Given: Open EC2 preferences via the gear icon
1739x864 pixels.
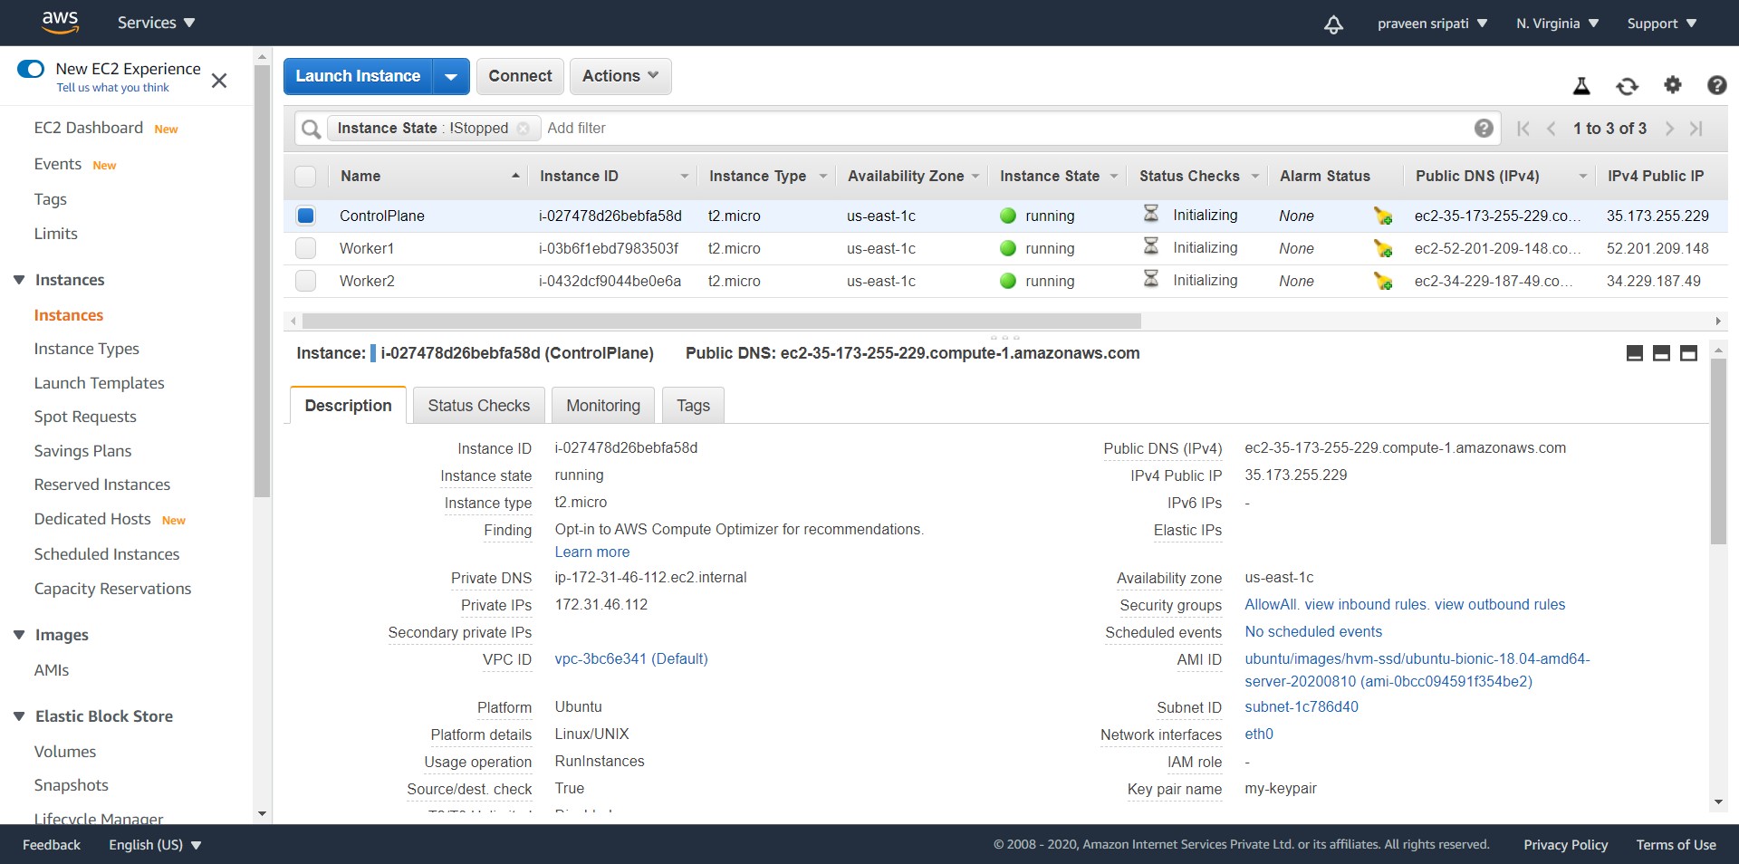Looking at the screenshot, I should [x=1673, y=85].
